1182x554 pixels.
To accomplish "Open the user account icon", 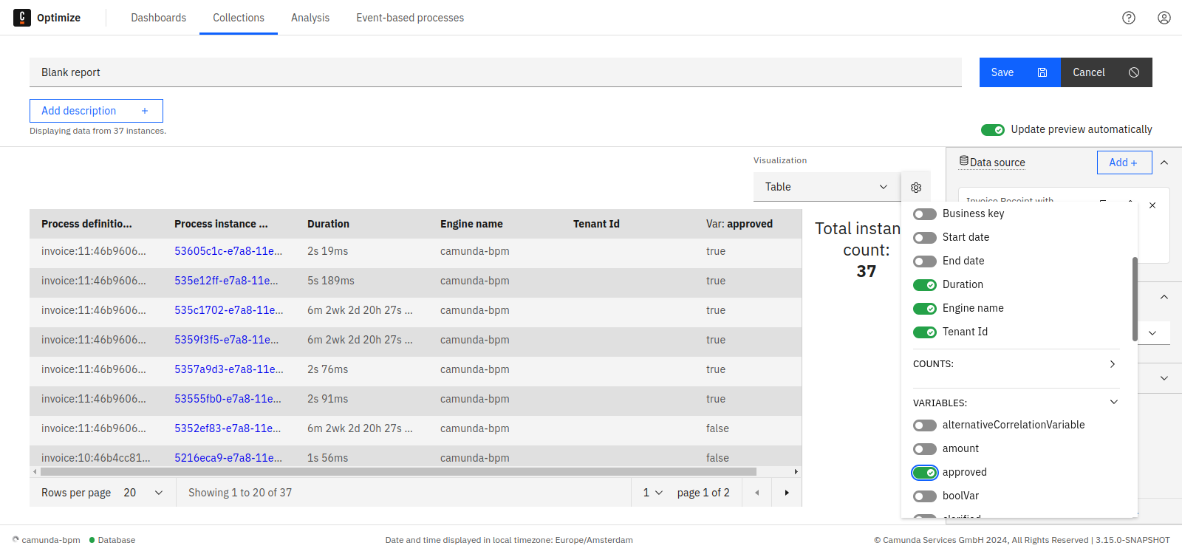I will [x=1164, y=18].
